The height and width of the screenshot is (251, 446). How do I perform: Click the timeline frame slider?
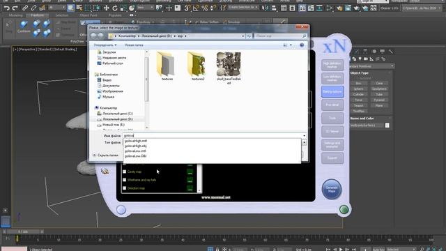23,231
